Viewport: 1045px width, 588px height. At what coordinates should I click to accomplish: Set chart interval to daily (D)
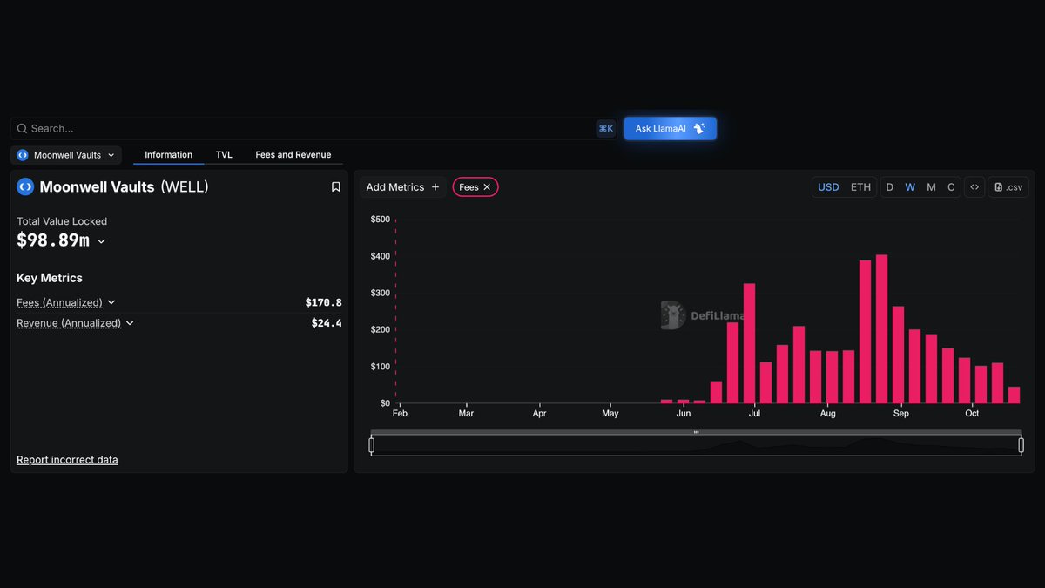tap(889, 187)
